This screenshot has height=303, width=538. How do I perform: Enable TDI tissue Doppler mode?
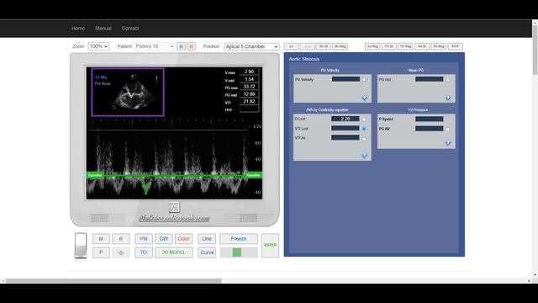click(144, 252)
